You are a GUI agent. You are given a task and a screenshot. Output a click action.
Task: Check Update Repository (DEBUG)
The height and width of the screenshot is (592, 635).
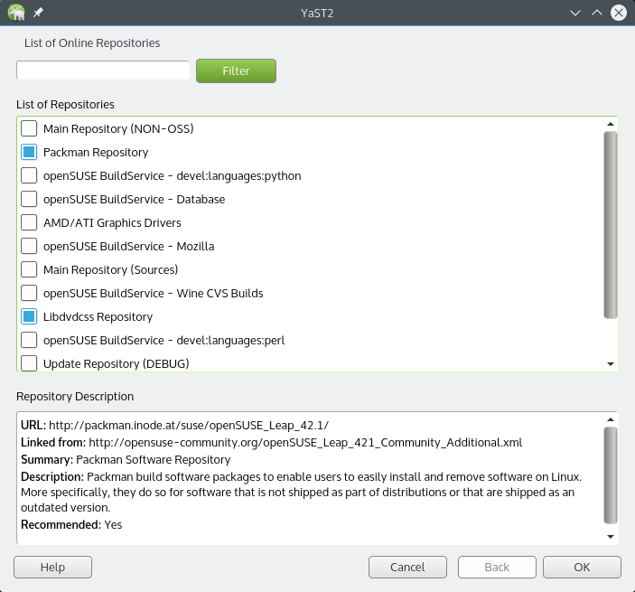point(29,363)
